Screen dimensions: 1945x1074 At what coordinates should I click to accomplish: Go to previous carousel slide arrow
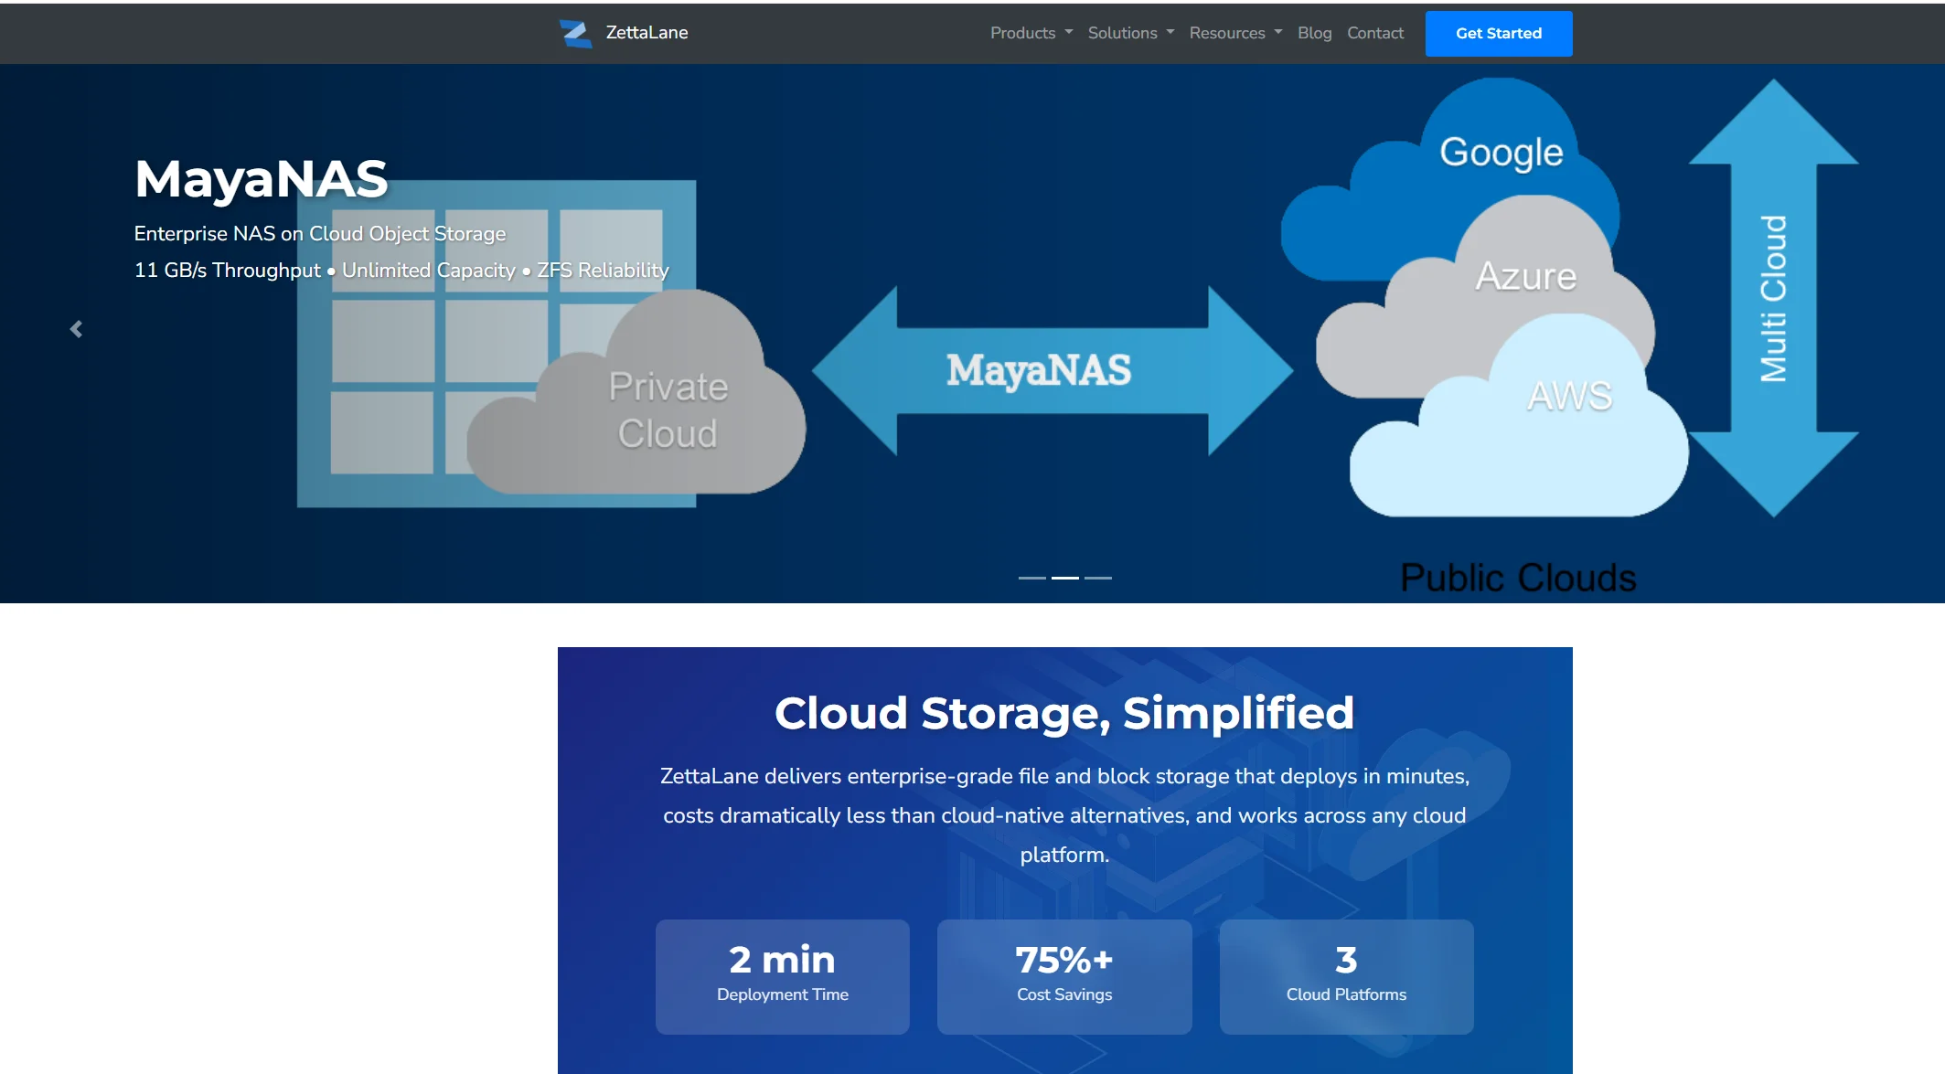(77, 329)
